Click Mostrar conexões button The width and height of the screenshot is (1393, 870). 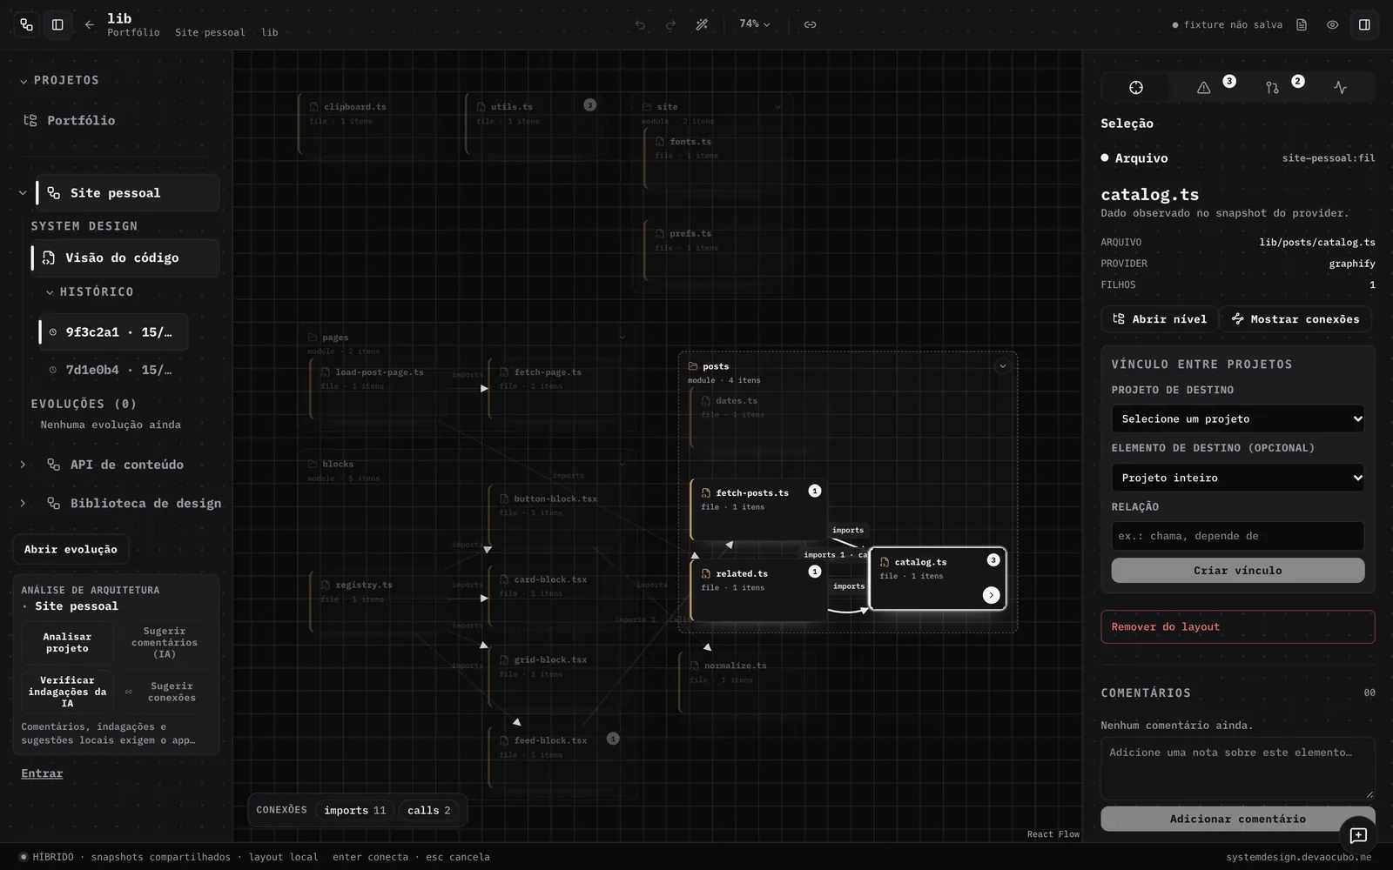tap(1295, 319)
